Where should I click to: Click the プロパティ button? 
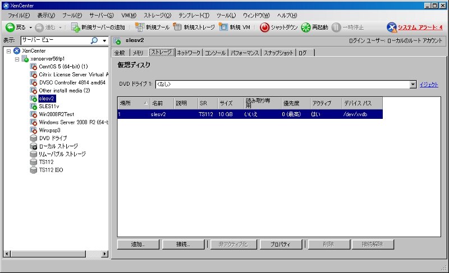[x=281, y=244]
